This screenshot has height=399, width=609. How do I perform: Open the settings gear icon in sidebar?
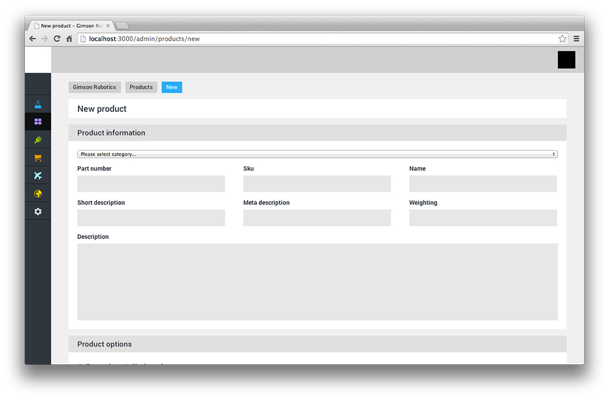pos(38,211)
